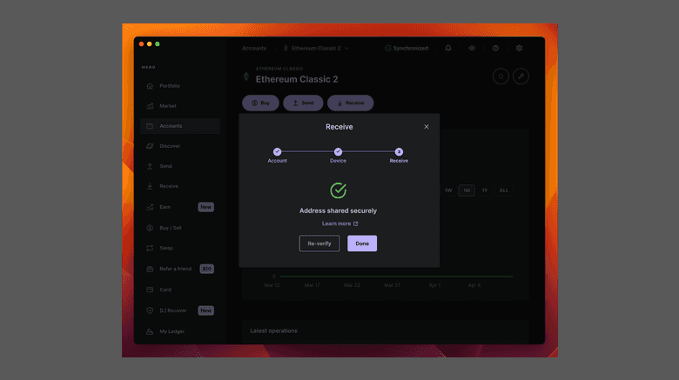Click the Done button in Receive dialog

point(362,243)
